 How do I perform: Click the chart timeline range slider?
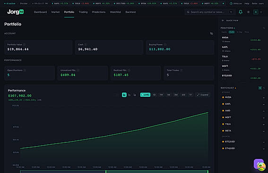(x=114, y=172)
